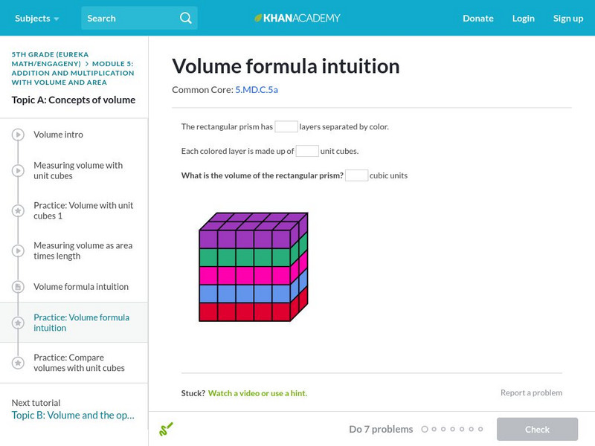Click the unit cubes per layer input

tap(307, 151)
